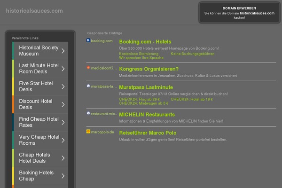Click the marcopolo.de favicon icon
The image size is (282, 188).
[88, 132]
